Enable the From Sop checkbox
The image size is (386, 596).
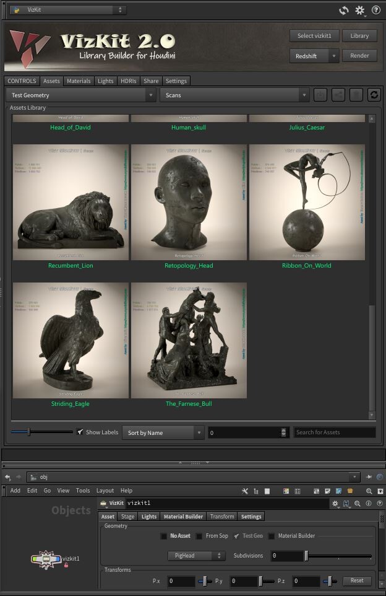pyautogui.click(x=199, y=536)
